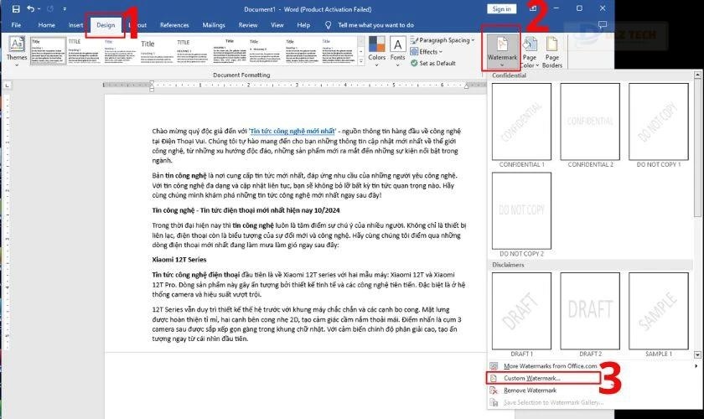Click the Sign in button
Screen dimensions: 704x419
coord(502,8)
